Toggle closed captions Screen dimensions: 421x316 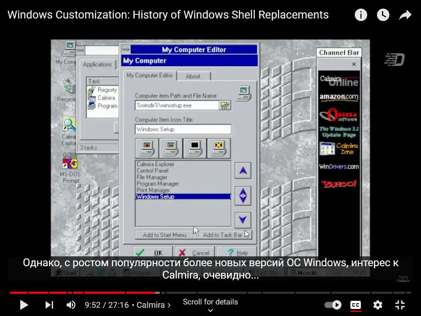[356, 305]
